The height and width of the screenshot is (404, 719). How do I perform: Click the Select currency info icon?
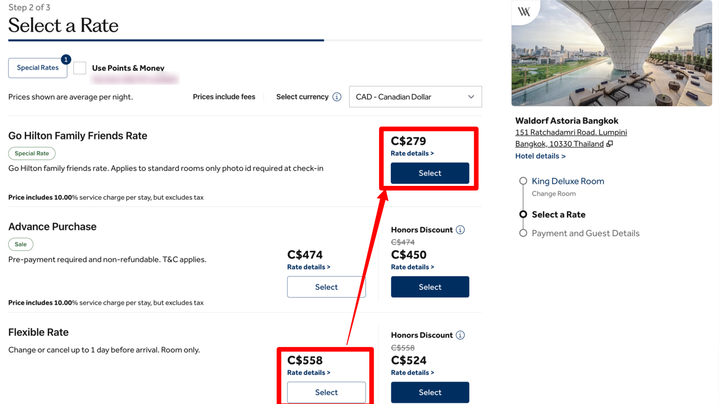coord(337,97)
